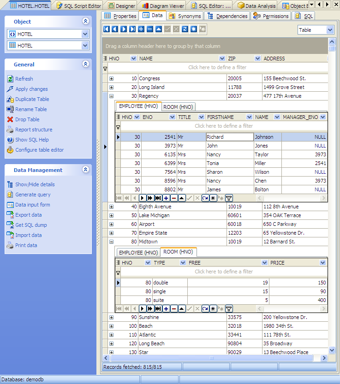This screenshot has height=384, width=340.
Task: Open the MANAGER_ENO column filter dropdown
Action: [322, 117]
